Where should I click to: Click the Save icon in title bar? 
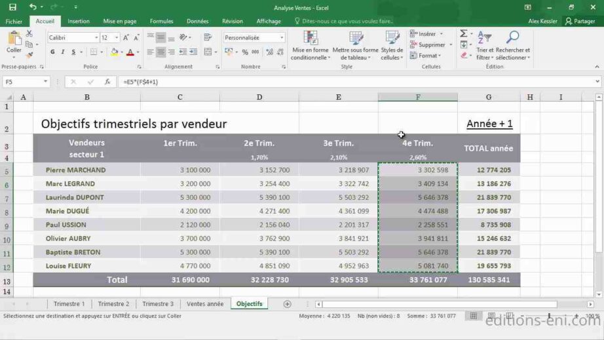pyautogui.click(x=12, y=7)
